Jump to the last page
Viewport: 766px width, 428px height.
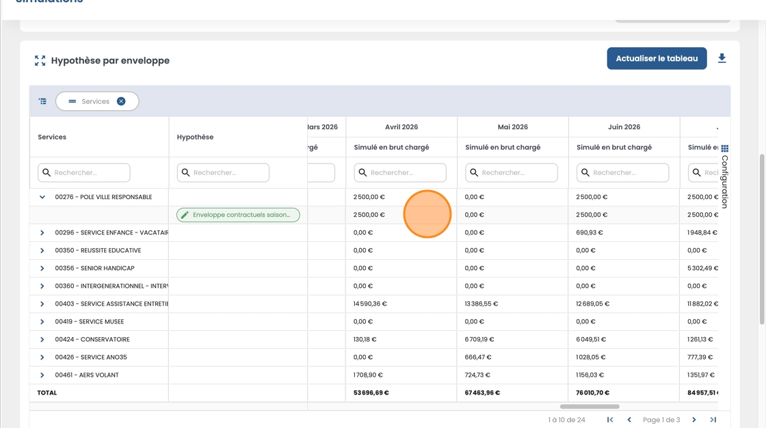tap(713, 420)
